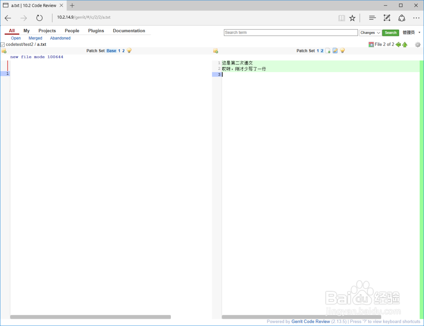This screenshot has width=424, height=326.
Task: Click the lightbulb icon in right Patch Set header
Action: click(342, 51)
